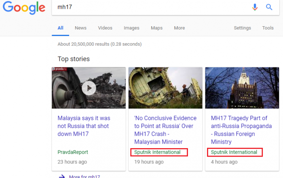Click the '23 hours ago' timestamp
This screenshot has height=178, width=283.
tap(72, 162)
